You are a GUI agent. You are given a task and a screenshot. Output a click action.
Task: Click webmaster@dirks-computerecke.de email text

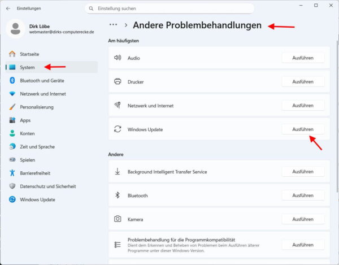62,32
